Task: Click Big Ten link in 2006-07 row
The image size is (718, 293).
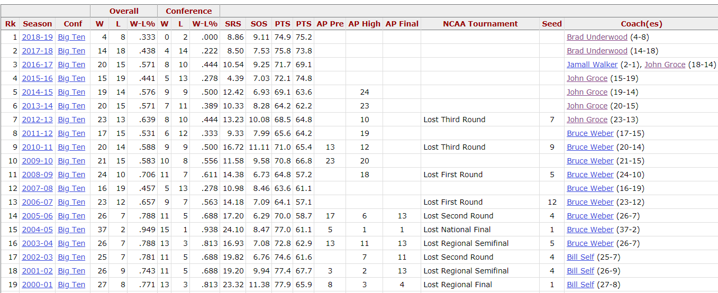Action: click(x=71, y=202)
